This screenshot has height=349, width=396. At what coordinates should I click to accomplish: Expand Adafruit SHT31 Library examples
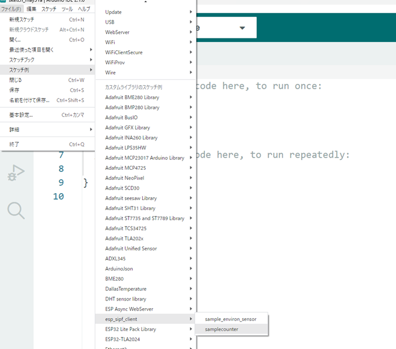(x=146, y=208)
